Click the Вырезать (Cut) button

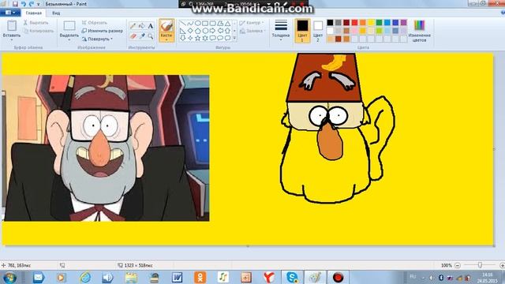36,23
